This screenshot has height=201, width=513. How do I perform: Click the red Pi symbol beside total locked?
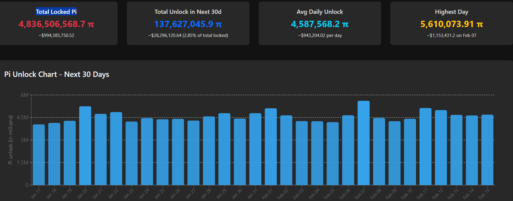(x=91, y=24)
